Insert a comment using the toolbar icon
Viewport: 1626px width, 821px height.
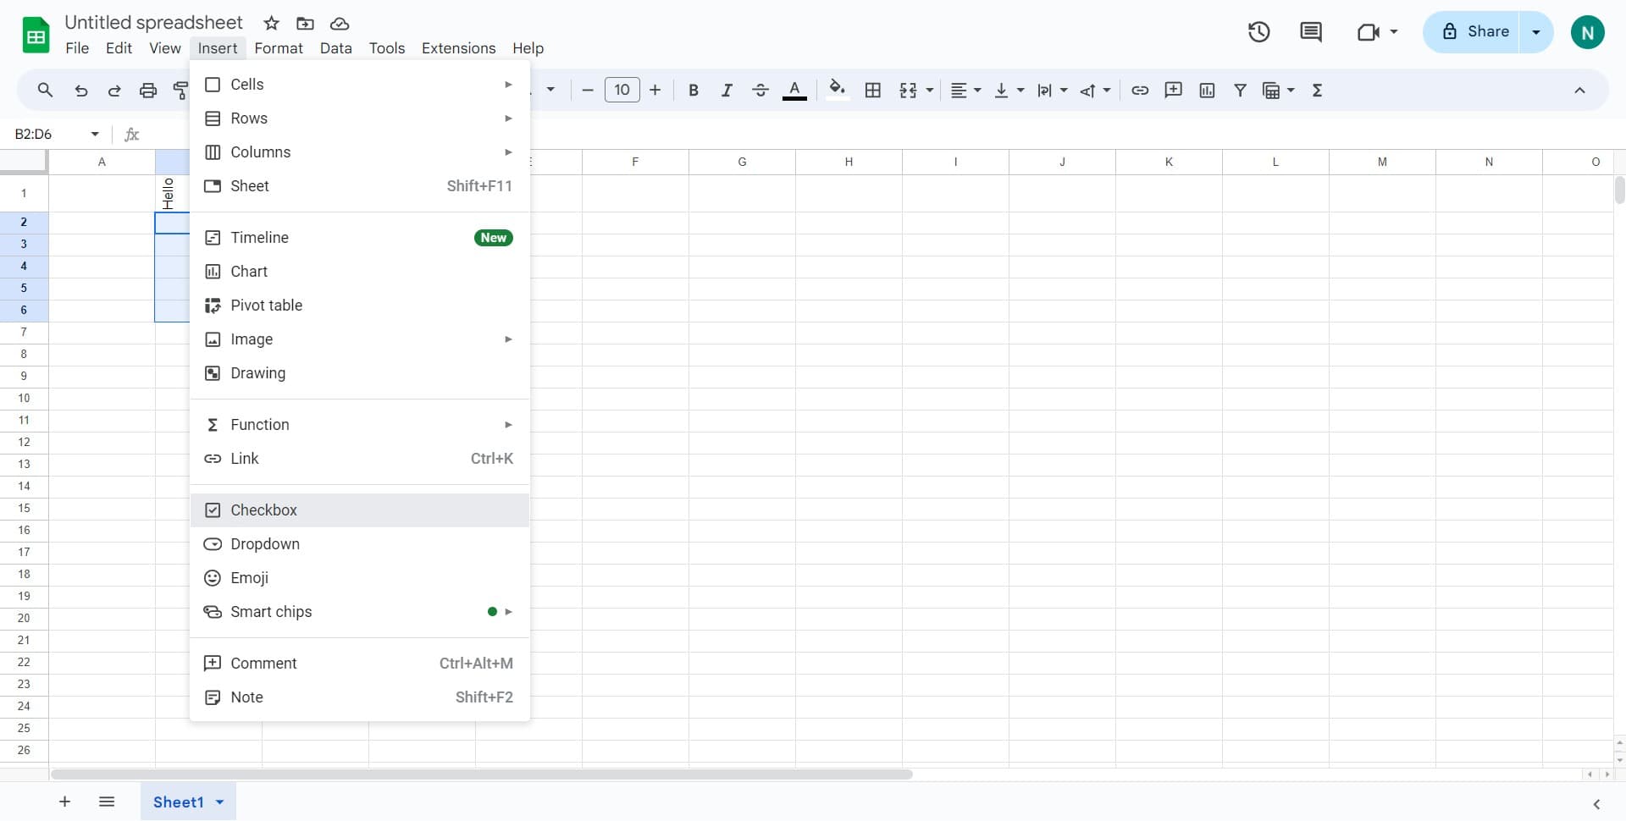(x=1174, y=90)
